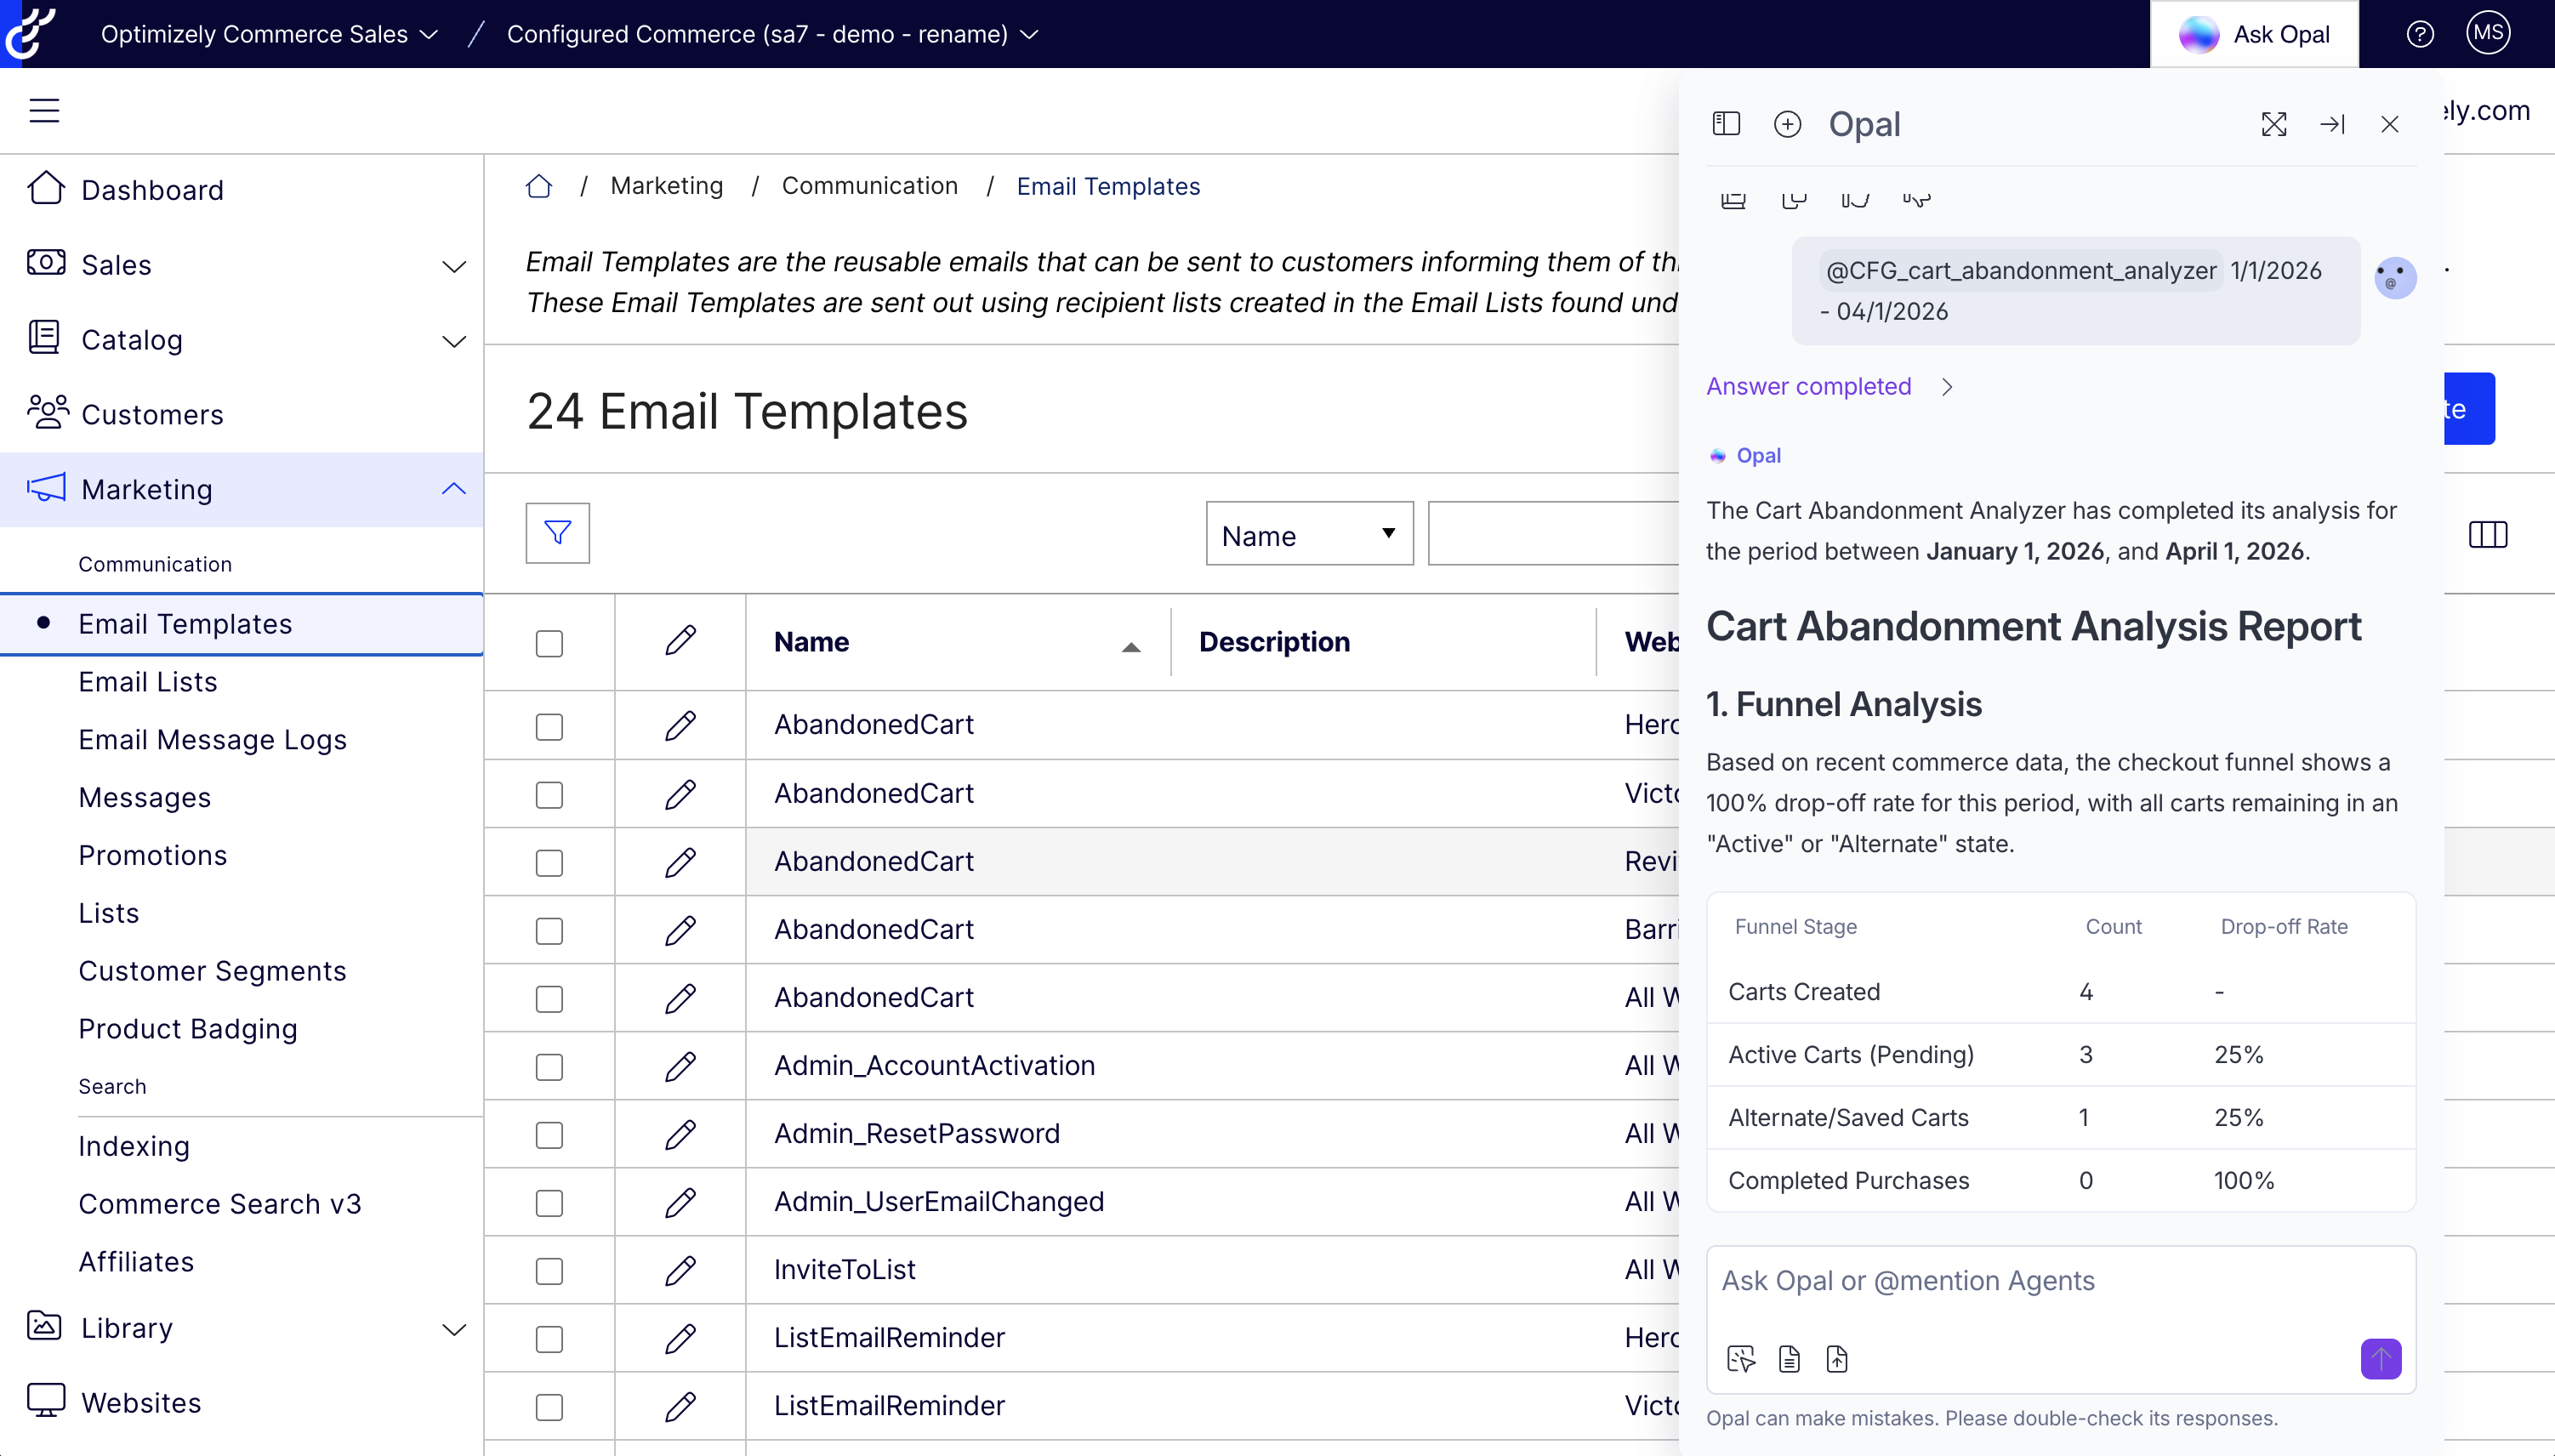This screenshot has height=1456, width=2555.
Task: Toggle the Opal sidebar panel icon
Action: (1726, 124)
